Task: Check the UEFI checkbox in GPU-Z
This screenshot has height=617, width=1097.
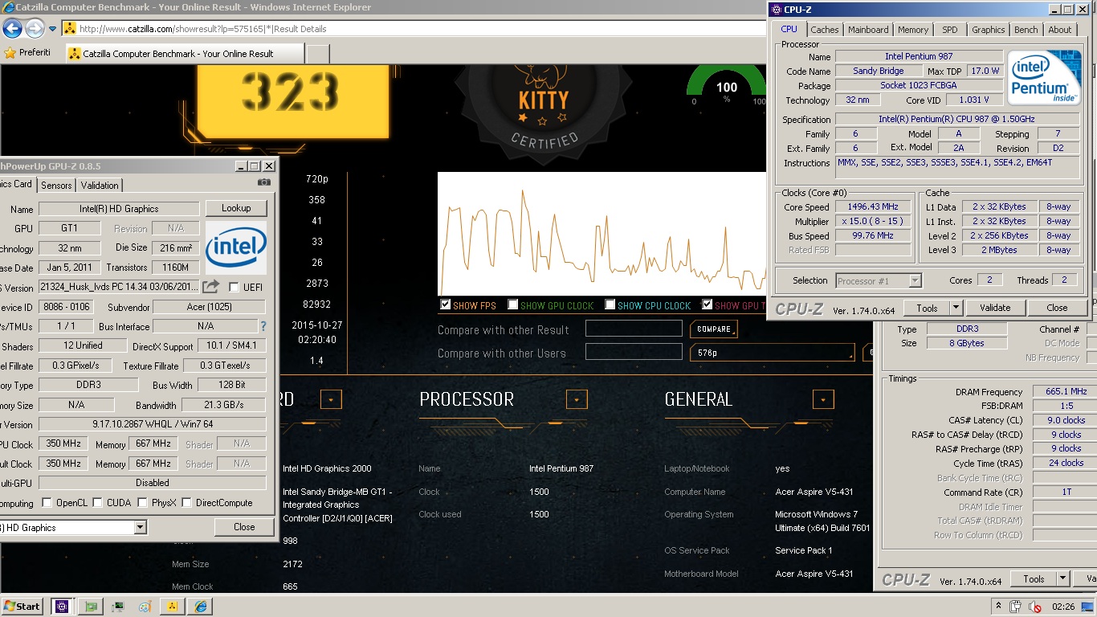Action: (234, 287)
